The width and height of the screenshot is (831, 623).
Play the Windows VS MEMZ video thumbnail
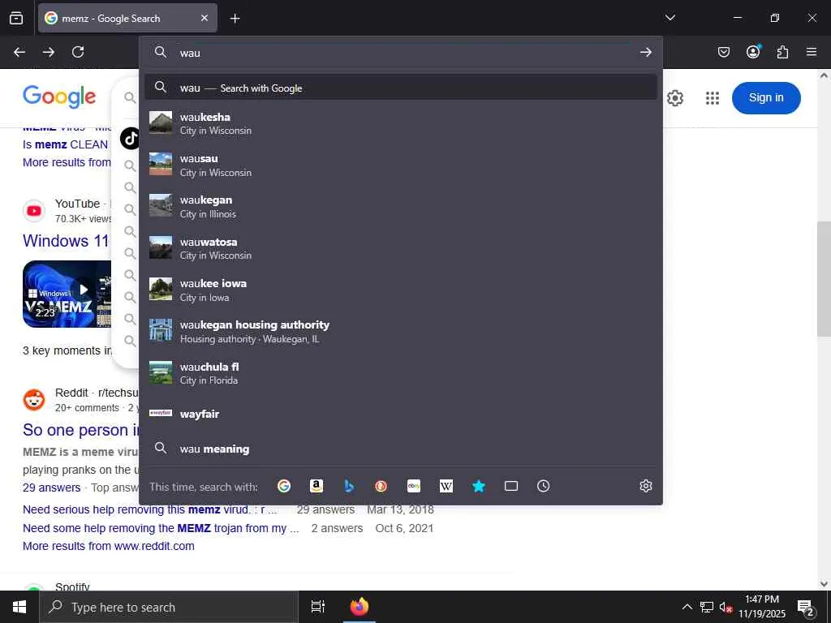tap(67, 294)
